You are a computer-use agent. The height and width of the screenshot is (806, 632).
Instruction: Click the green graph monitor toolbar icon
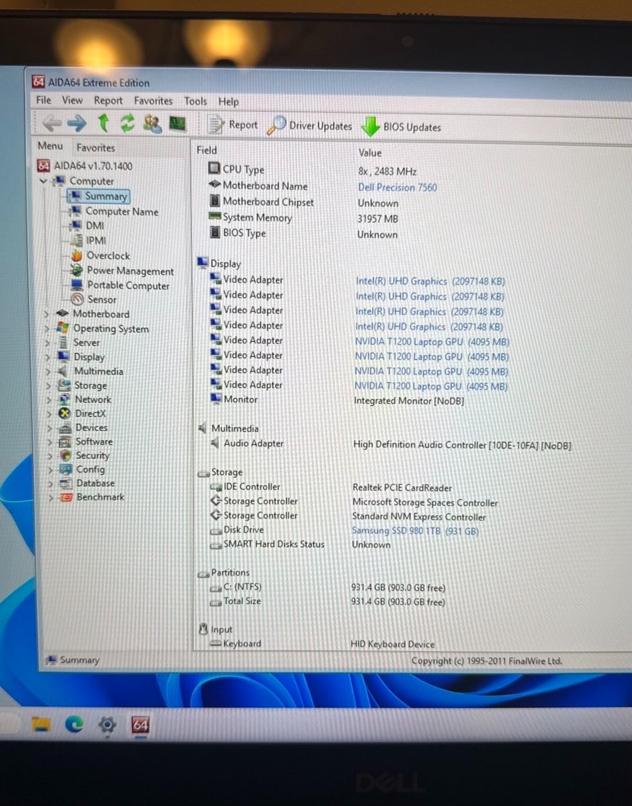point(178,123)
